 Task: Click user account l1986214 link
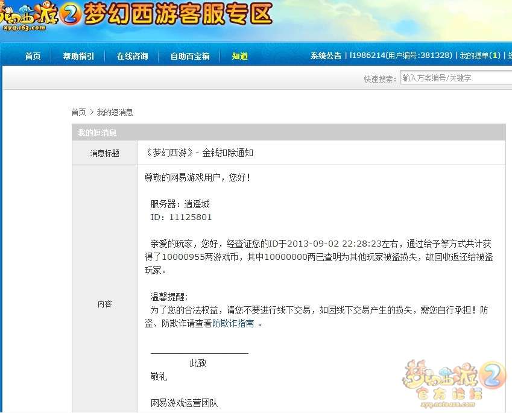pyautogui.click(x=401, y=55)
